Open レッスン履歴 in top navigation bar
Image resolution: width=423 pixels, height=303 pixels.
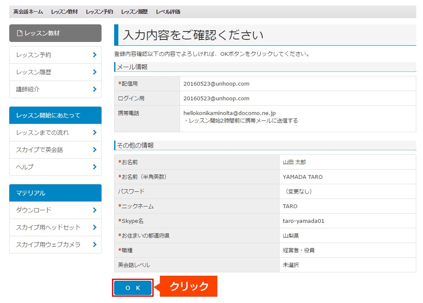134,12
